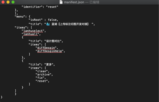Viewport: 159px width, 102px height.
Task: Click the manifest.json document icon in title bar
Action: (x=61, y=2)
